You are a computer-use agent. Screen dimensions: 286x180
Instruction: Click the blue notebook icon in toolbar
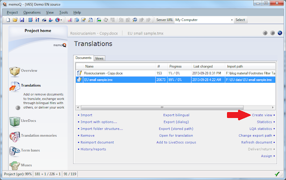[30, 20]
